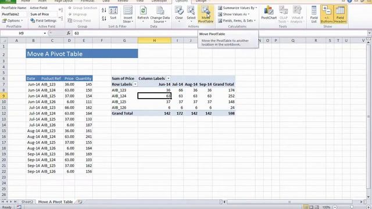Click in the formula bar showing 63
Viewport: 372px width, 209px height.
point(220,34)
